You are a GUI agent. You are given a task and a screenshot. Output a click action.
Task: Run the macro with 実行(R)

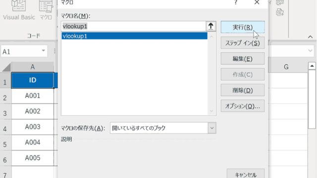click(243, 27)
